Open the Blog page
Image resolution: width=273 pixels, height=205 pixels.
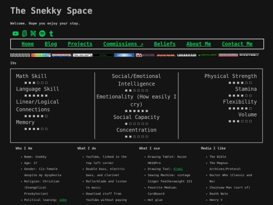(x=51, y=44)
